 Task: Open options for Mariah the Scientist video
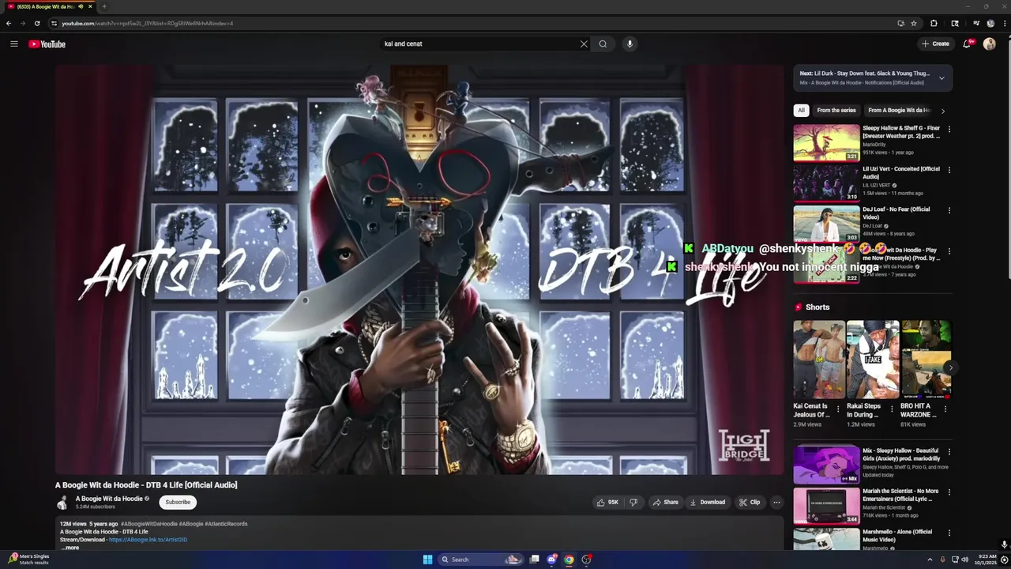pos(949,492)
